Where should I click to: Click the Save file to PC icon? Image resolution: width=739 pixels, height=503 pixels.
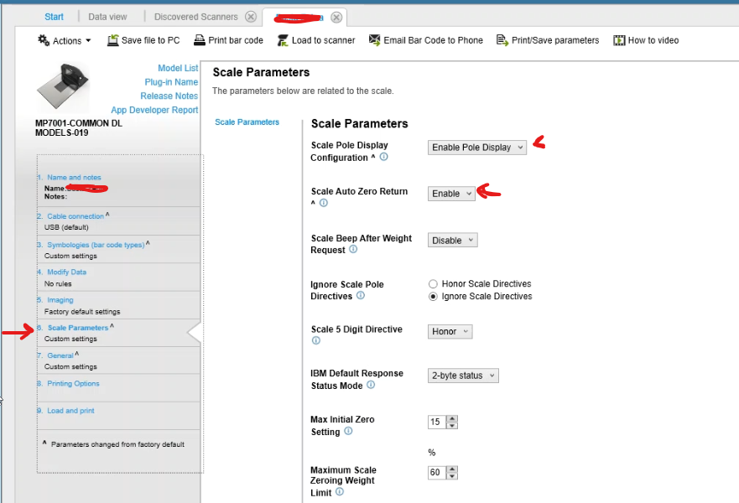click(113, 40)
